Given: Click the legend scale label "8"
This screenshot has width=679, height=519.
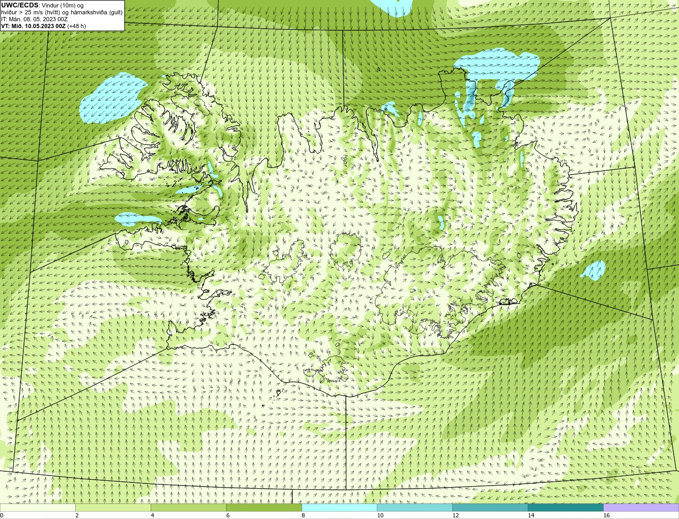Looking at the screenshot, I should pos(303,515).
